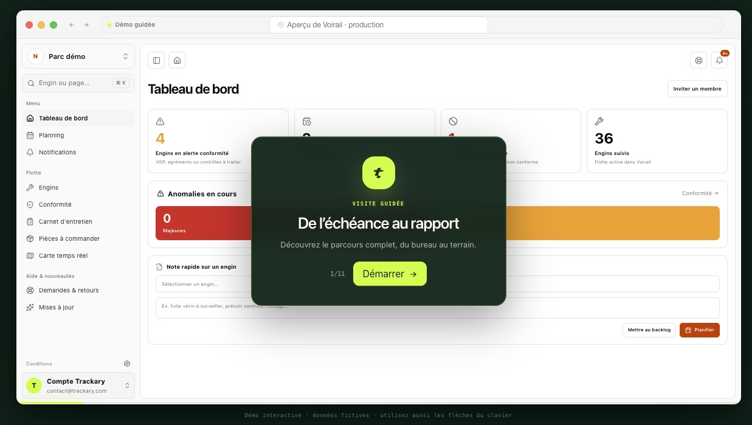Open the notifications bell with 9+ badge
The width and height of the screenshot is (752, 425).
(719, 60)
